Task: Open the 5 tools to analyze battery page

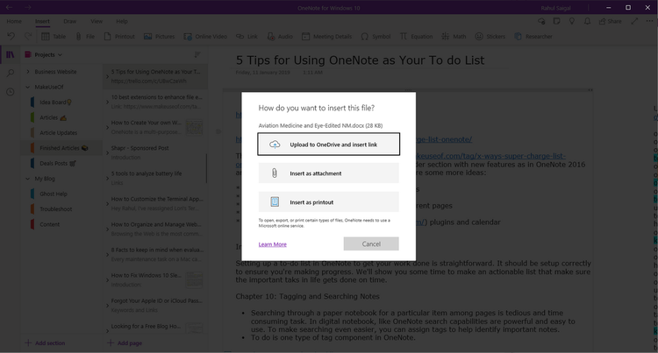Action: click(156, 178)
